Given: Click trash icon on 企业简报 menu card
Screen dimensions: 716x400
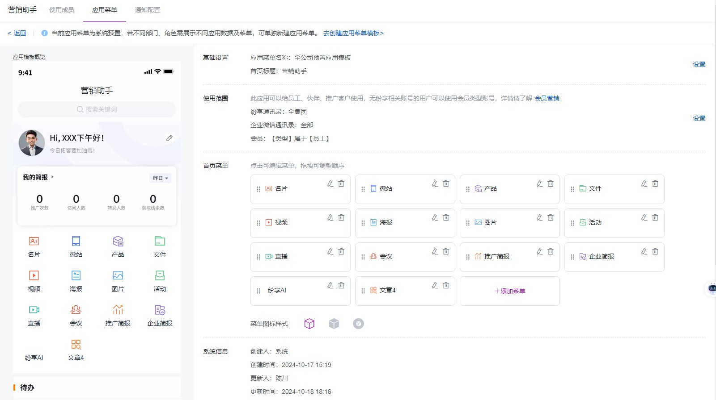Looking at the screenshot, I should click(655, 251).
